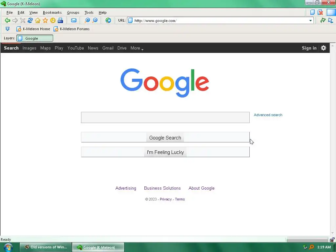336x252 pixels.
Task: Open About Google footer link
Action: [201, 188]
